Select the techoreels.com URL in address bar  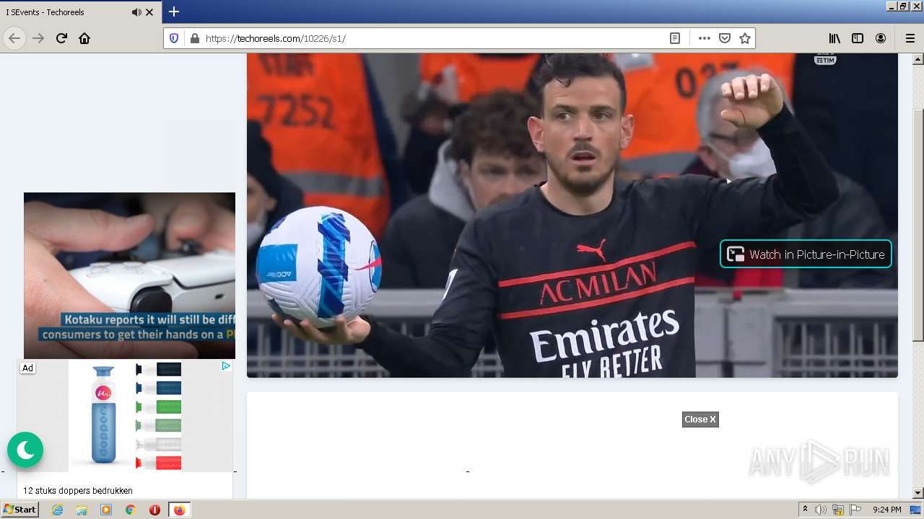(276, 38)
